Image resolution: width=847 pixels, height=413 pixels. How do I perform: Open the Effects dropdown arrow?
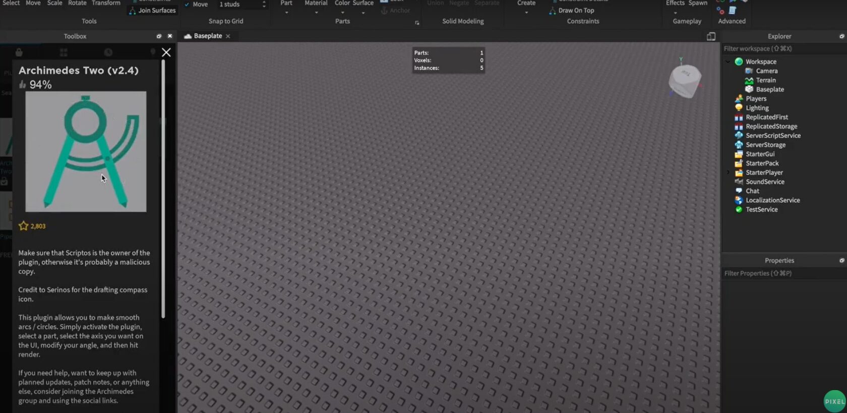coord(675,13)
